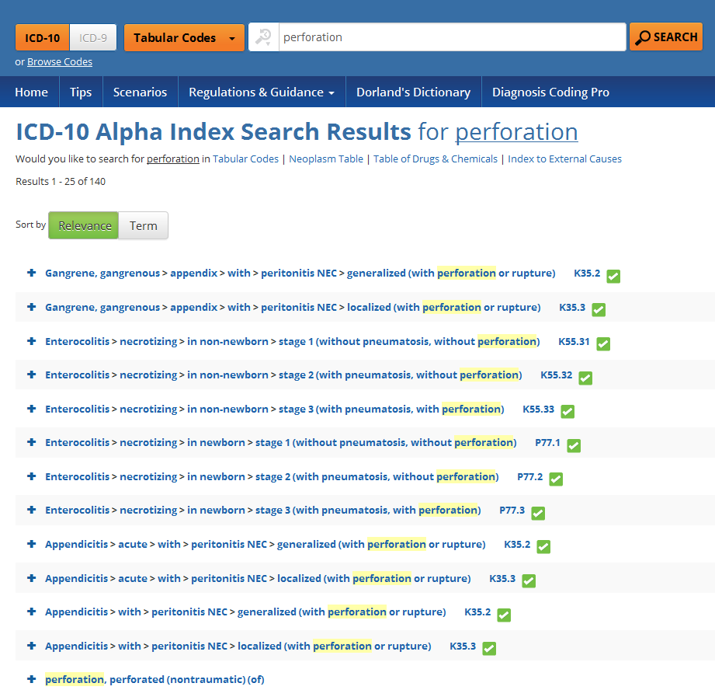Switch code set to ICD-9
This screenshot has height=697, width=715.
(93, 37)
